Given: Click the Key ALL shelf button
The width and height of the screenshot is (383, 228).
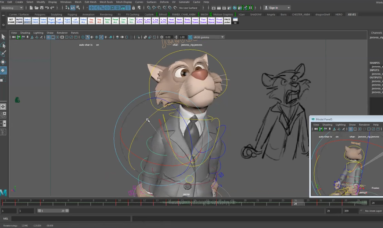Looking at the screenshot, I should click(x=99, y=21).
